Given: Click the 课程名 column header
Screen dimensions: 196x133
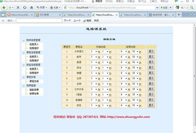Looking at the screenshot, I should click(x=79, y=47).
